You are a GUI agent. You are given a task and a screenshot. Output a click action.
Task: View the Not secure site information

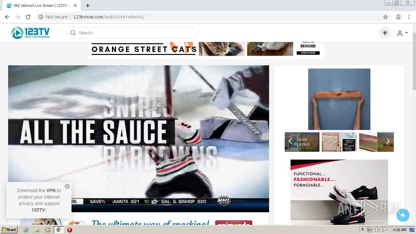pos(53,17)
